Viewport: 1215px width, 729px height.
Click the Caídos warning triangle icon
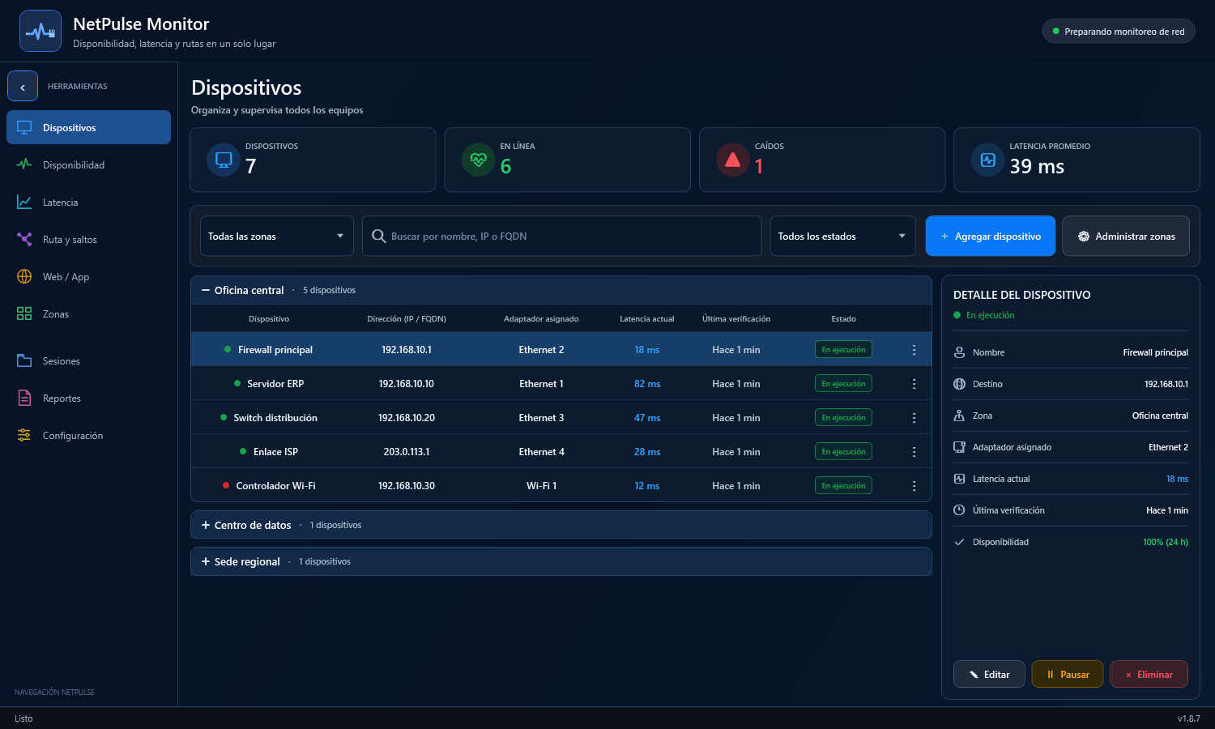pos(733,160)
